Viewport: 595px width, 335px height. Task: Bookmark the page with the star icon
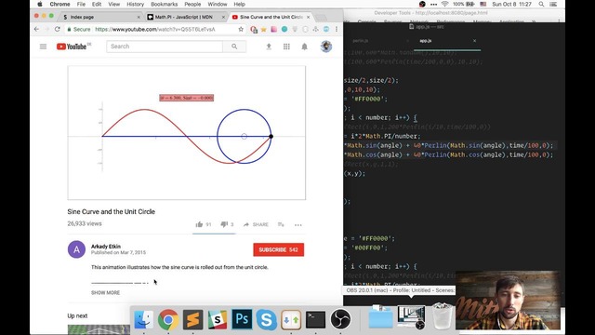tap(241, 29)
